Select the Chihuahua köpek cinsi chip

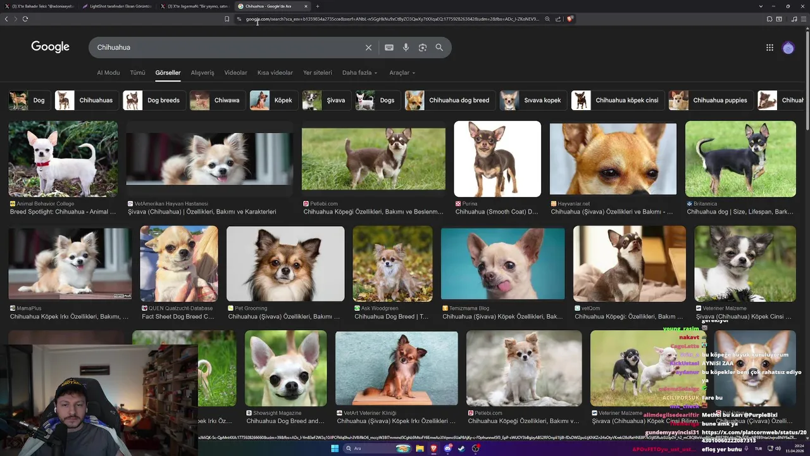click(617, 100)
